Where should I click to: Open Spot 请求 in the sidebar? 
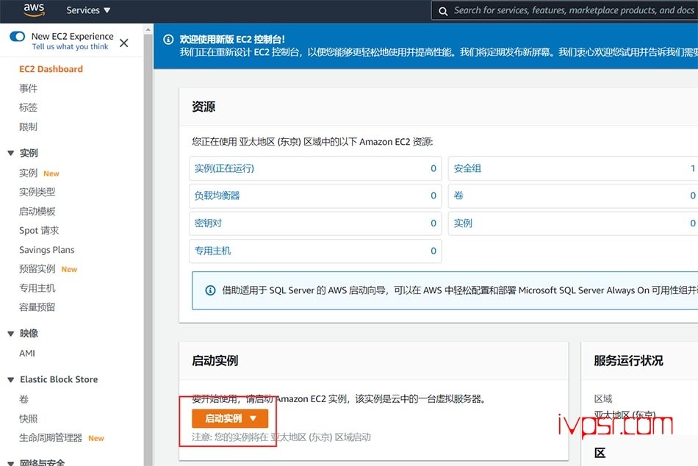click(39, 230)
